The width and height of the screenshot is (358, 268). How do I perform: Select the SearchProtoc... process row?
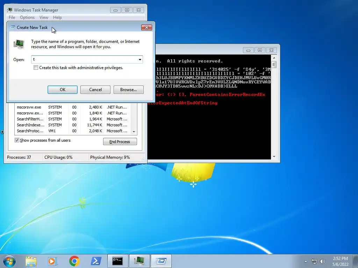click(x=73, y=131)
